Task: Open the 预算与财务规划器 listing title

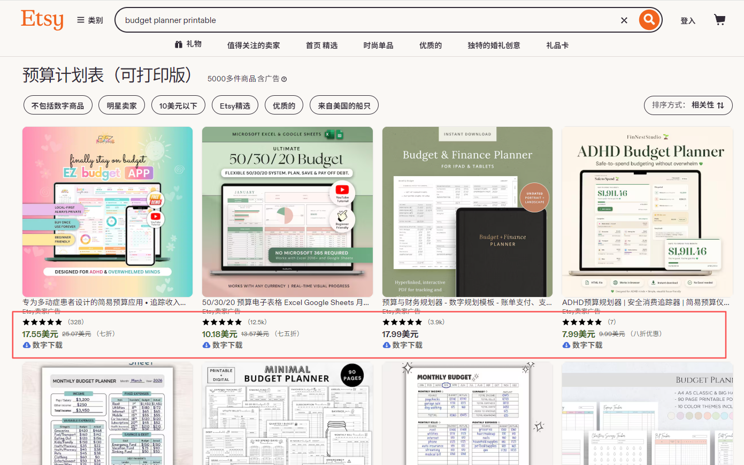Action: point(467,302)
